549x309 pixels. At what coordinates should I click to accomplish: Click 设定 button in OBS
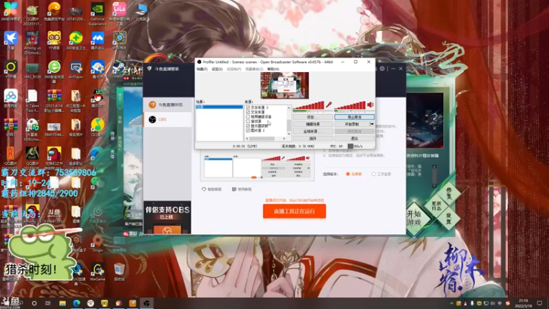point(312,117)
